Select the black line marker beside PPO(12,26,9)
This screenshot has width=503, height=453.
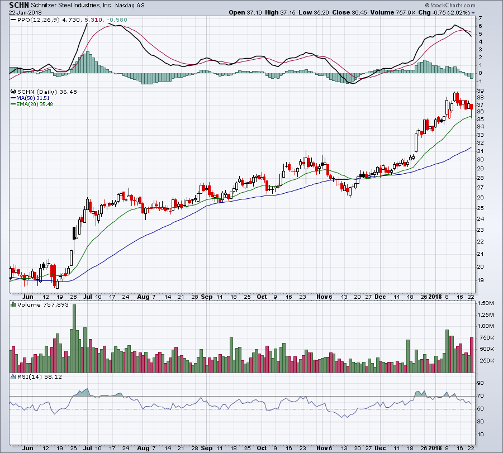(13, 20)
